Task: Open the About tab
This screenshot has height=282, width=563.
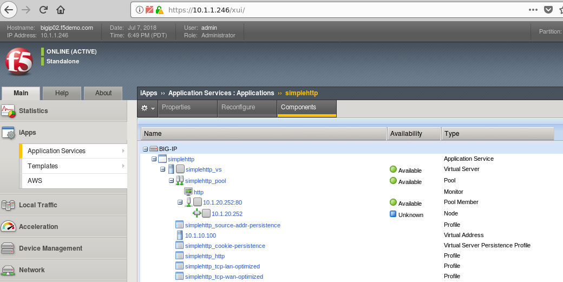Action: pos(103,93)
